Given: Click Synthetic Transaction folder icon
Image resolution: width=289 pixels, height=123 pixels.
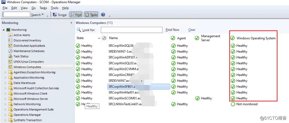Looking at the screenshot, I should [10, 120].
